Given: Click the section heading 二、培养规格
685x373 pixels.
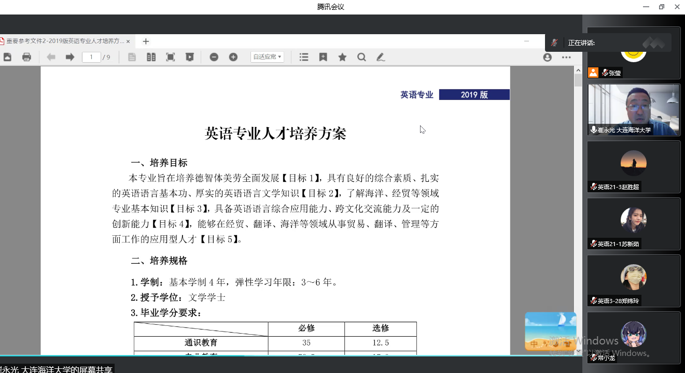Looking at the screenshot, I should (x=159, y=261).
